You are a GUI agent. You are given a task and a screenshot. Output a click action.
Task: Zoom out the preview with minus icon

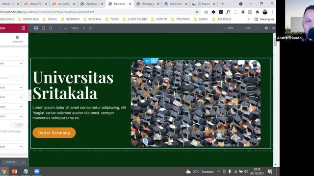(x=66, y=28)
